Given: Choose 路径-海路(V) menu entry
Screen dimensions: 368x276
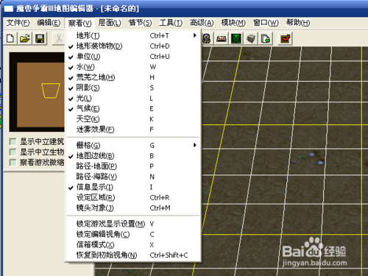Looking at the screenshot, I should pos(133,177).
